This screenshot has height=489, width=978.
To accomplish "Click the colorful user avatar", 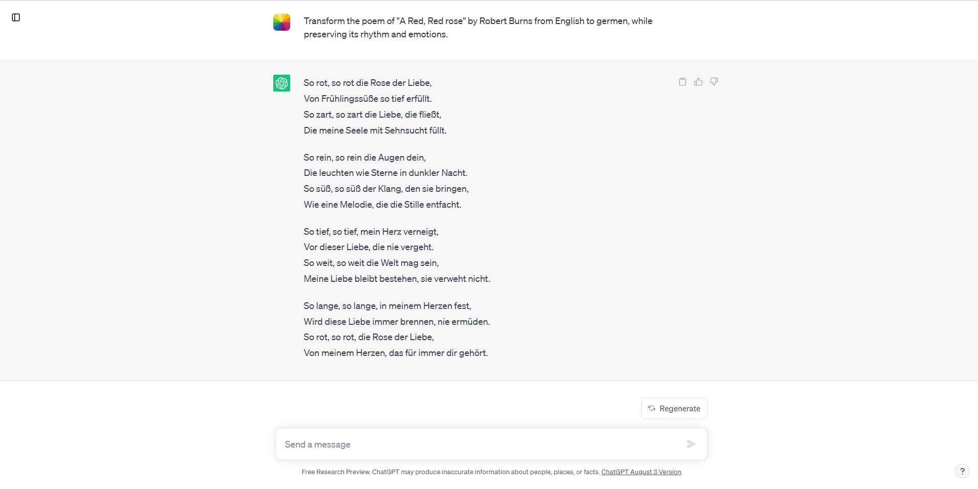I will pyautogui.click(x=281, y=23).
